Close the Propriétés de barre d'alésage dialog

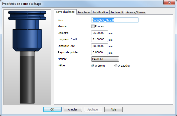point(169,3)
